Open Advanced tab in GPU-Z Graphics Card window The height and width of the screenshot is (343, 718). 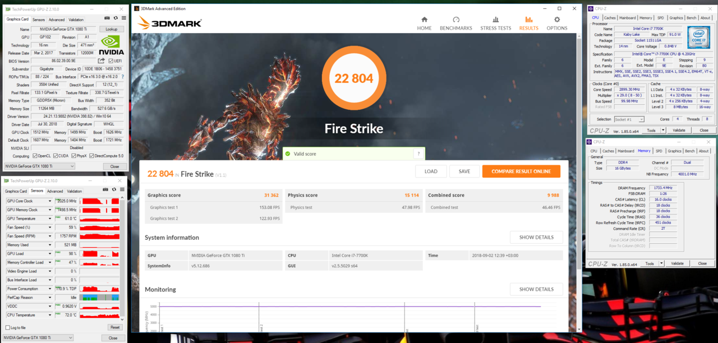pos(57,20)
